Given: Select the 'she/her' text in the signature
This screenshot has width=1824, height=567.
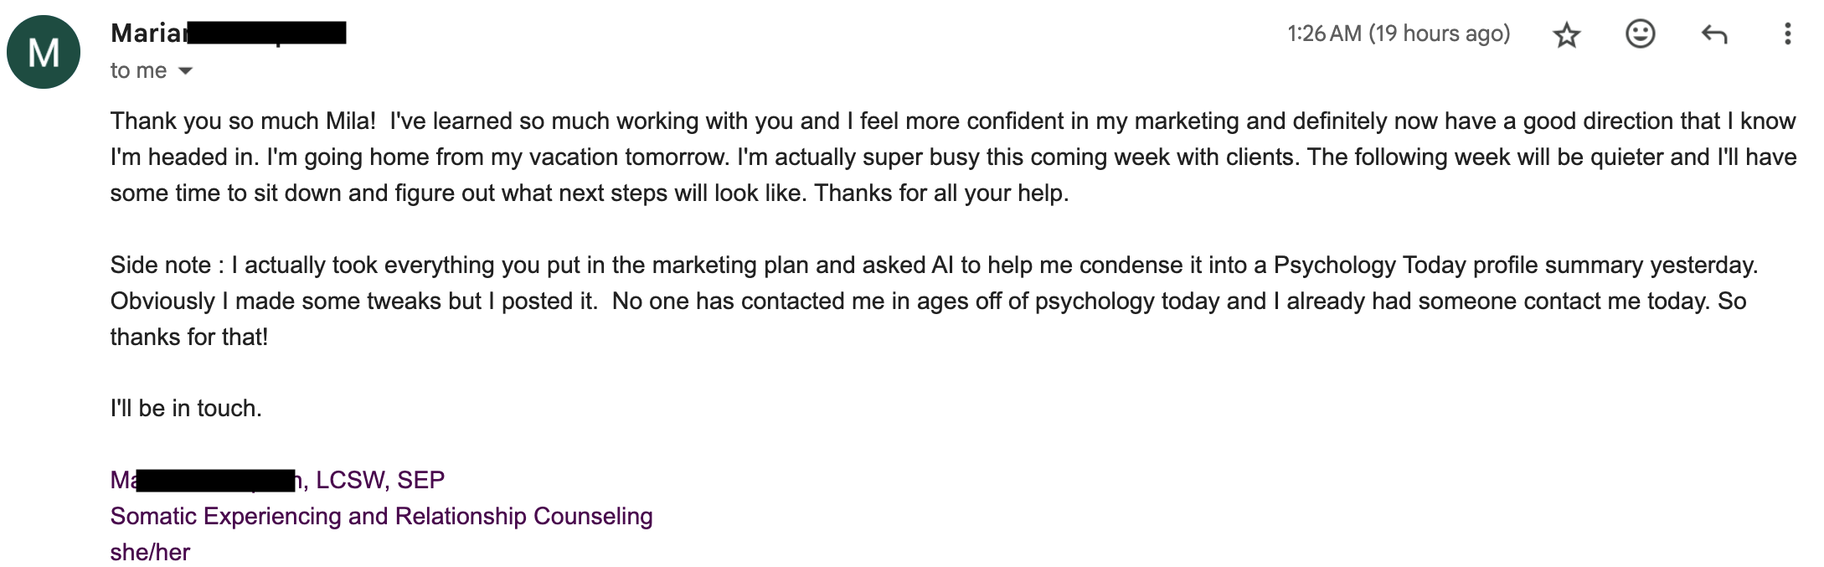Looking at the screenshot, I should pyautogui.click(x=151, y=551).
